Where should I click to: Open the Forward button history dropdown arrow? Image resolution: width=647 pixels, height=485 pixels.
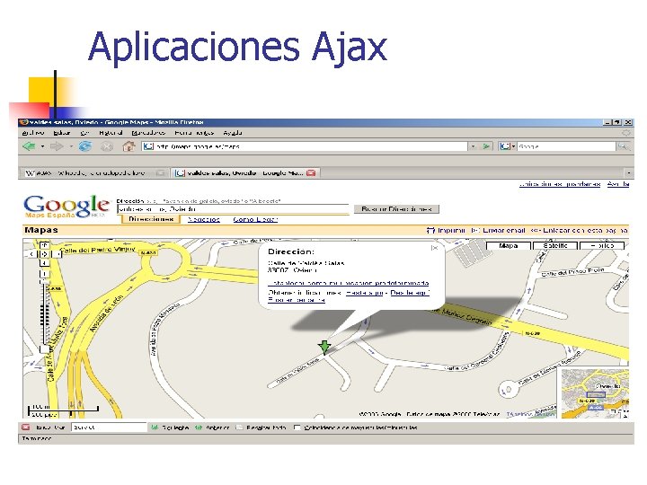point(71,146)
